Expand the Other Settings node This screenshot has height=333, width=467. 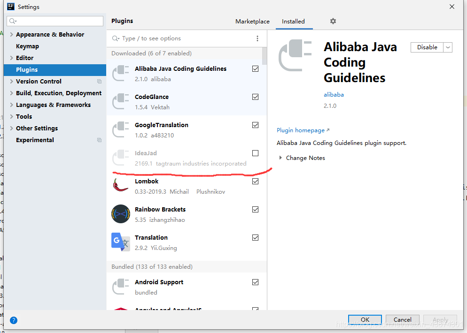click(11, 129)
